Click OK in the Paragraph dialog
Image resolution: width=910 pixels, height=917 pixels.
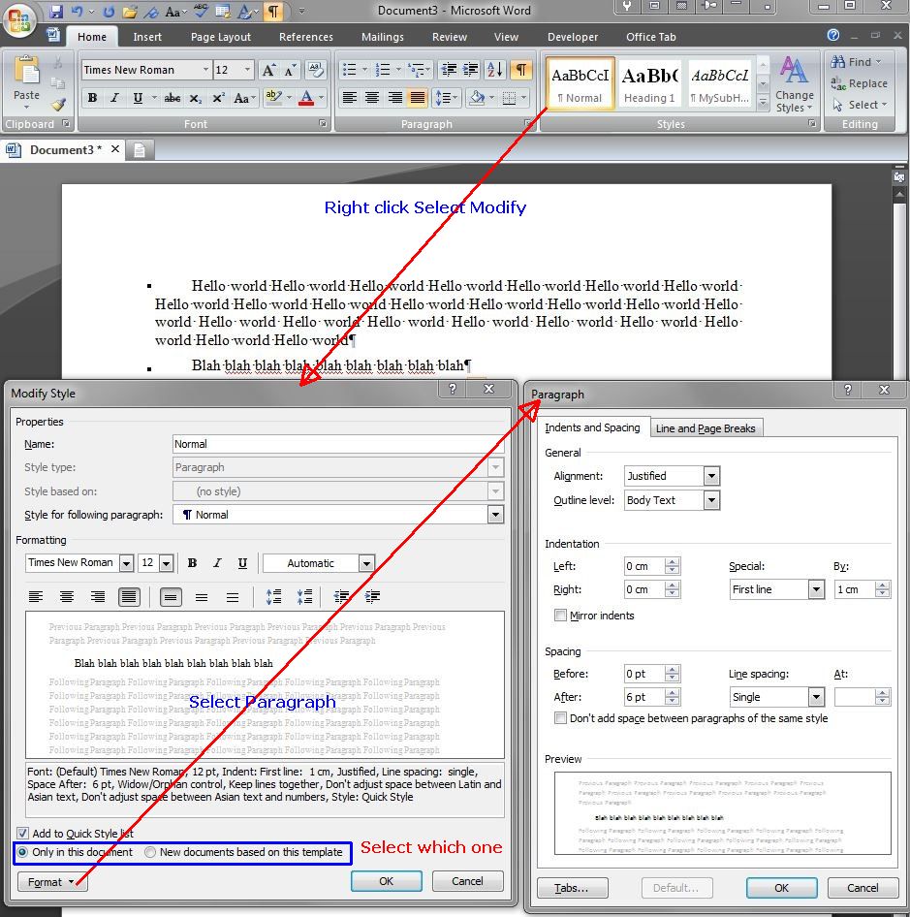point(781,888)
